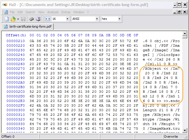This screenshot has height=140, width=189.
Task: Open the Window menu
Action: pyautogui.click(x=79, y=12)
